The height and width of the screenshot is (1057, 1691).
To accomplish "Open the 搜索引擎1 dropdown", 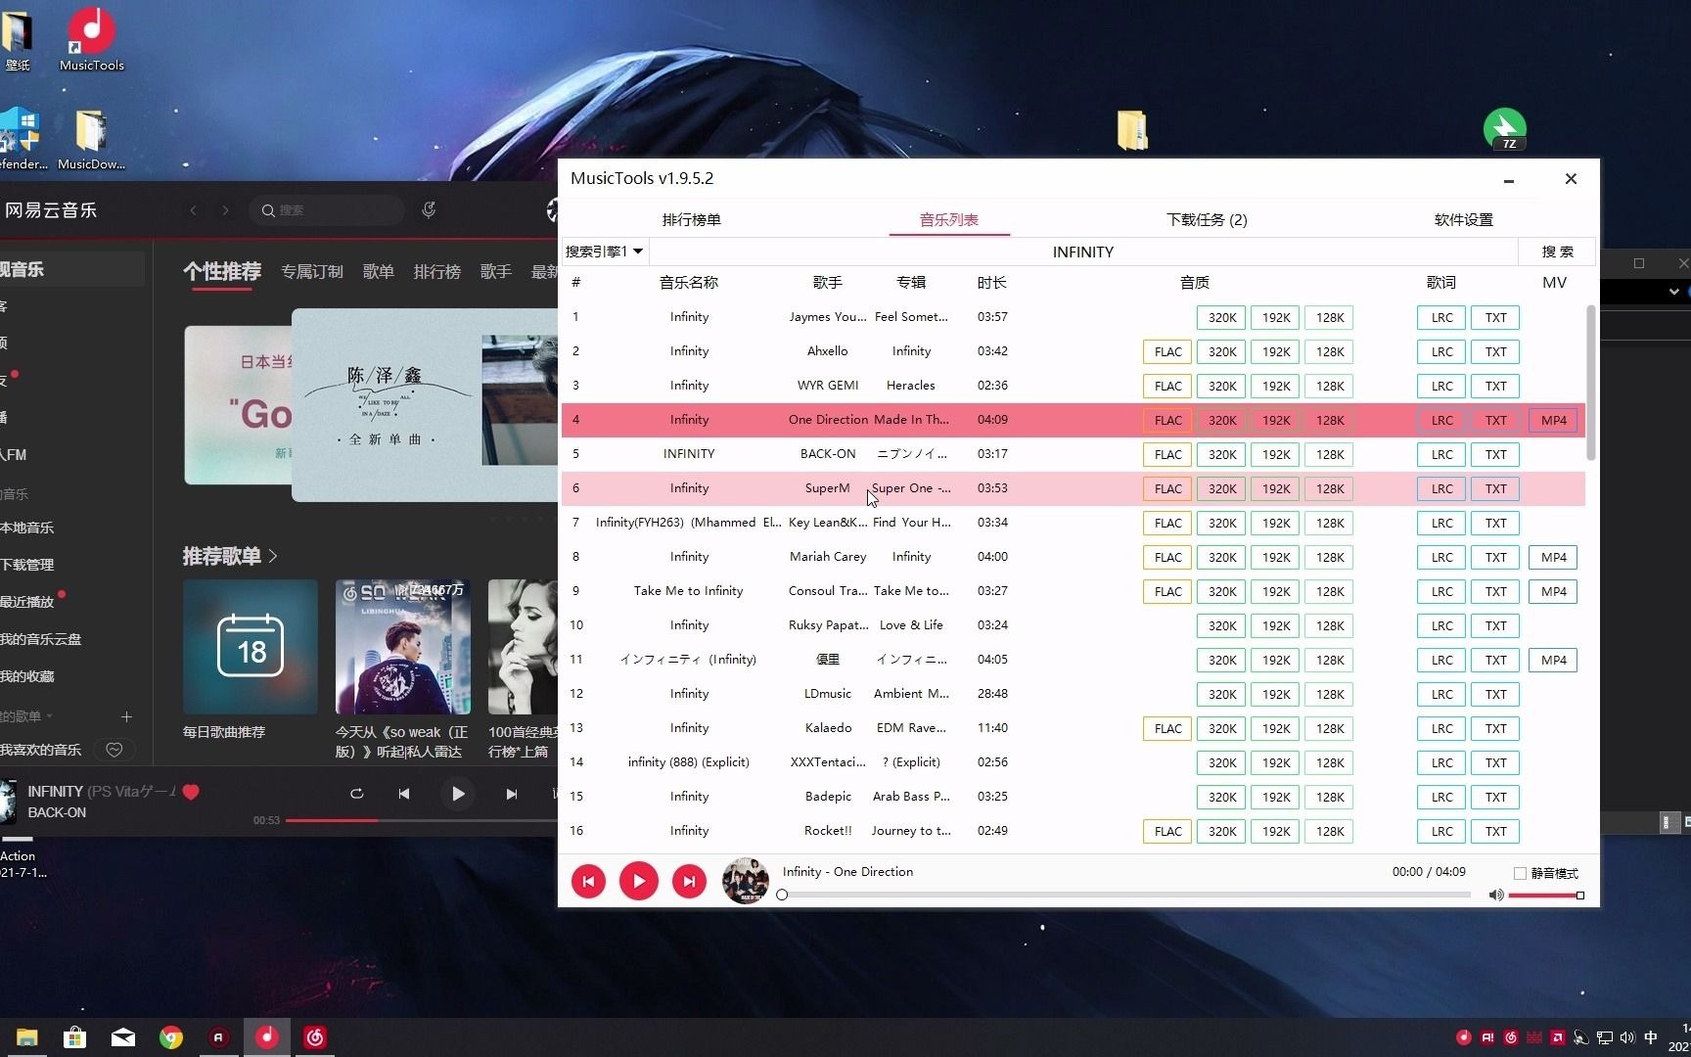I will (604, 252).
